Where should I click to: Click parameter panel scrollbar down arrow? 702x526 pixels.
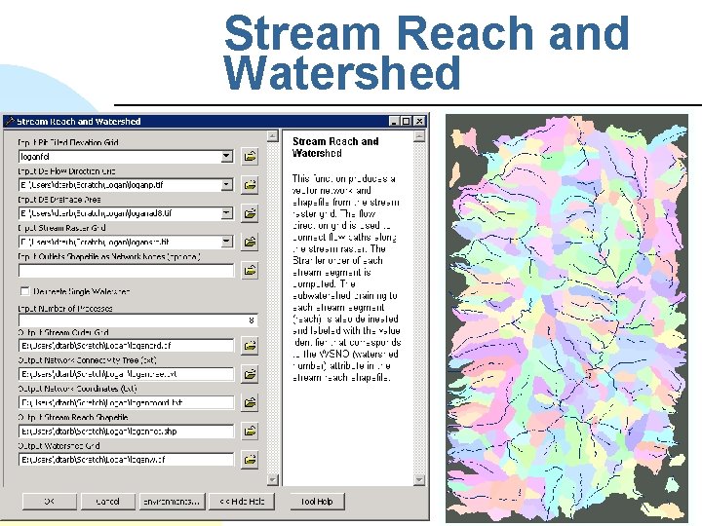coord(273,479)
